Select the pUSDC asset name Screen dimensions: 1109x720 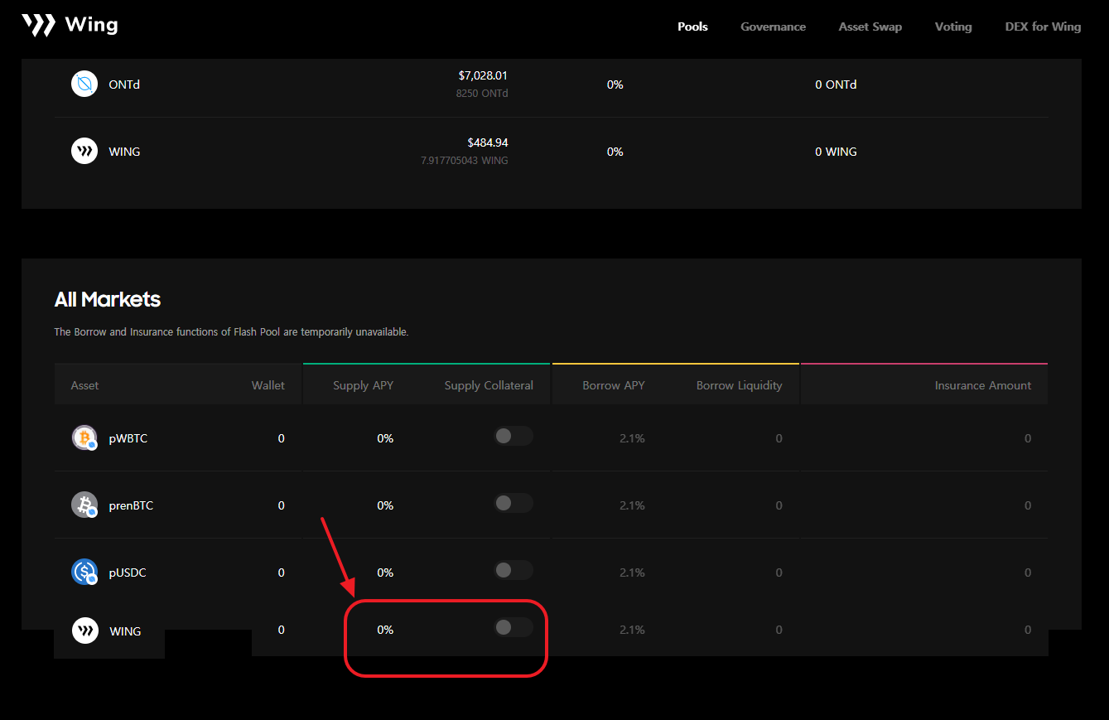point(128,573)
